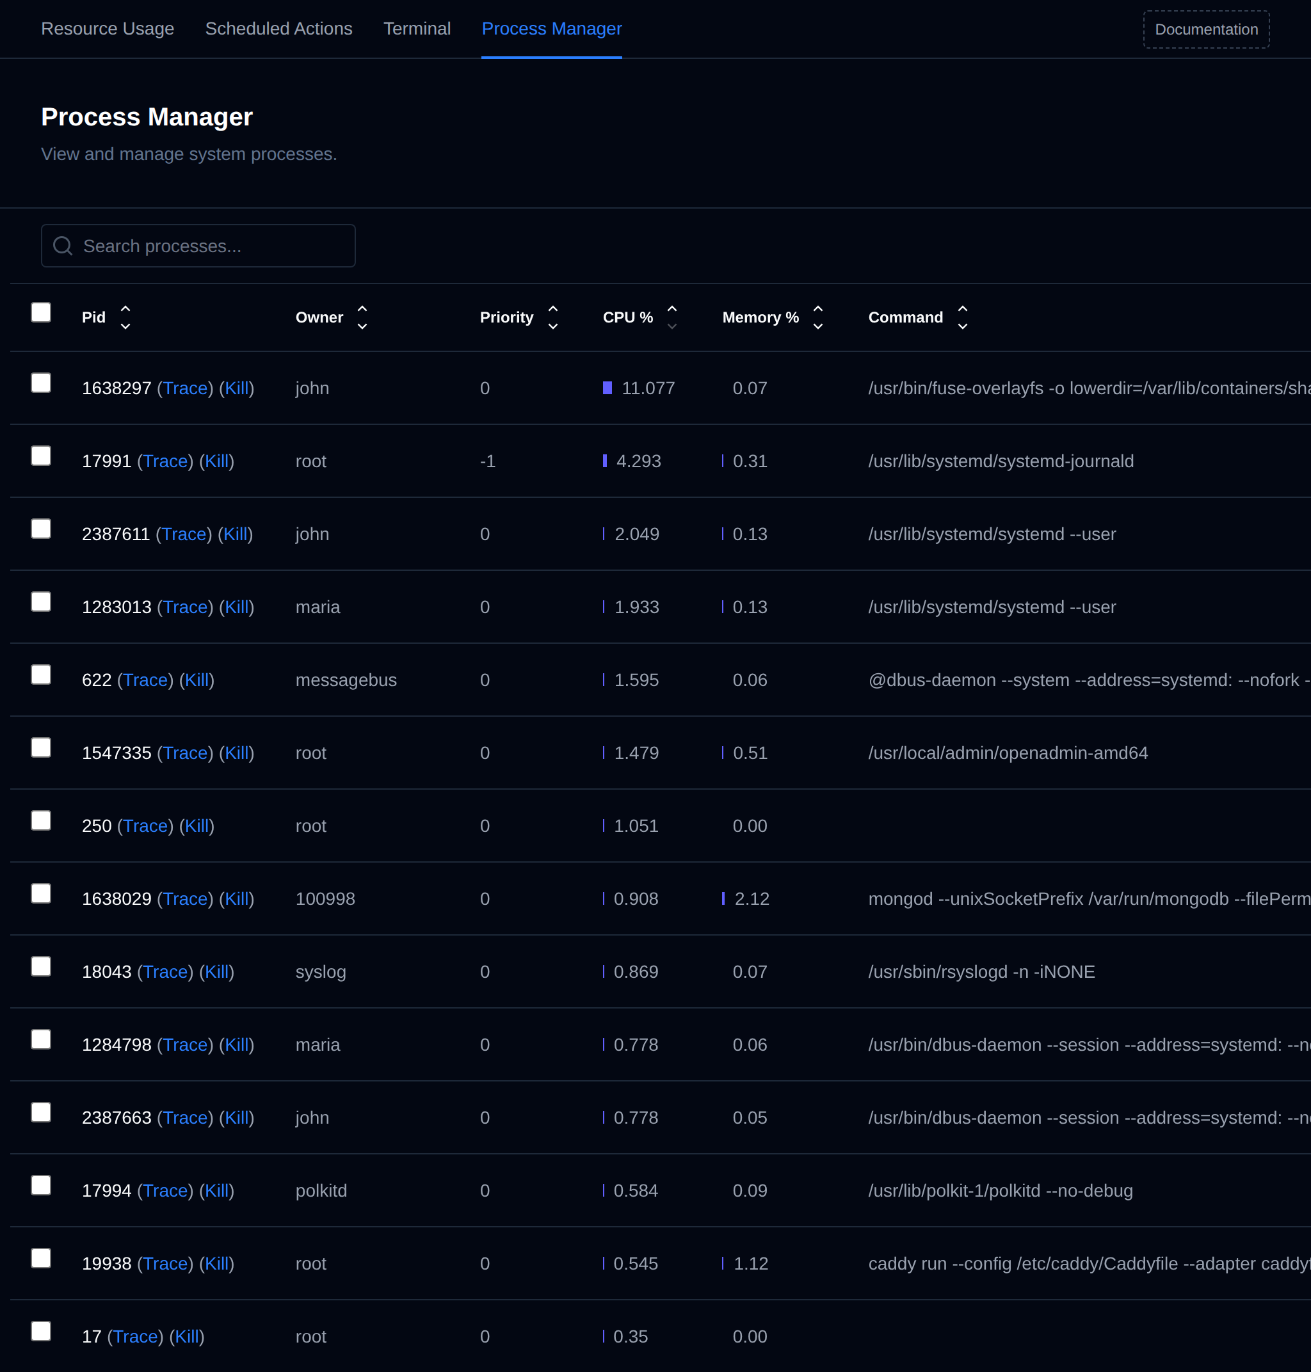The image size is (1311, 1372).
Task: Trace process 1284798
Action: tap(185, 1046)
